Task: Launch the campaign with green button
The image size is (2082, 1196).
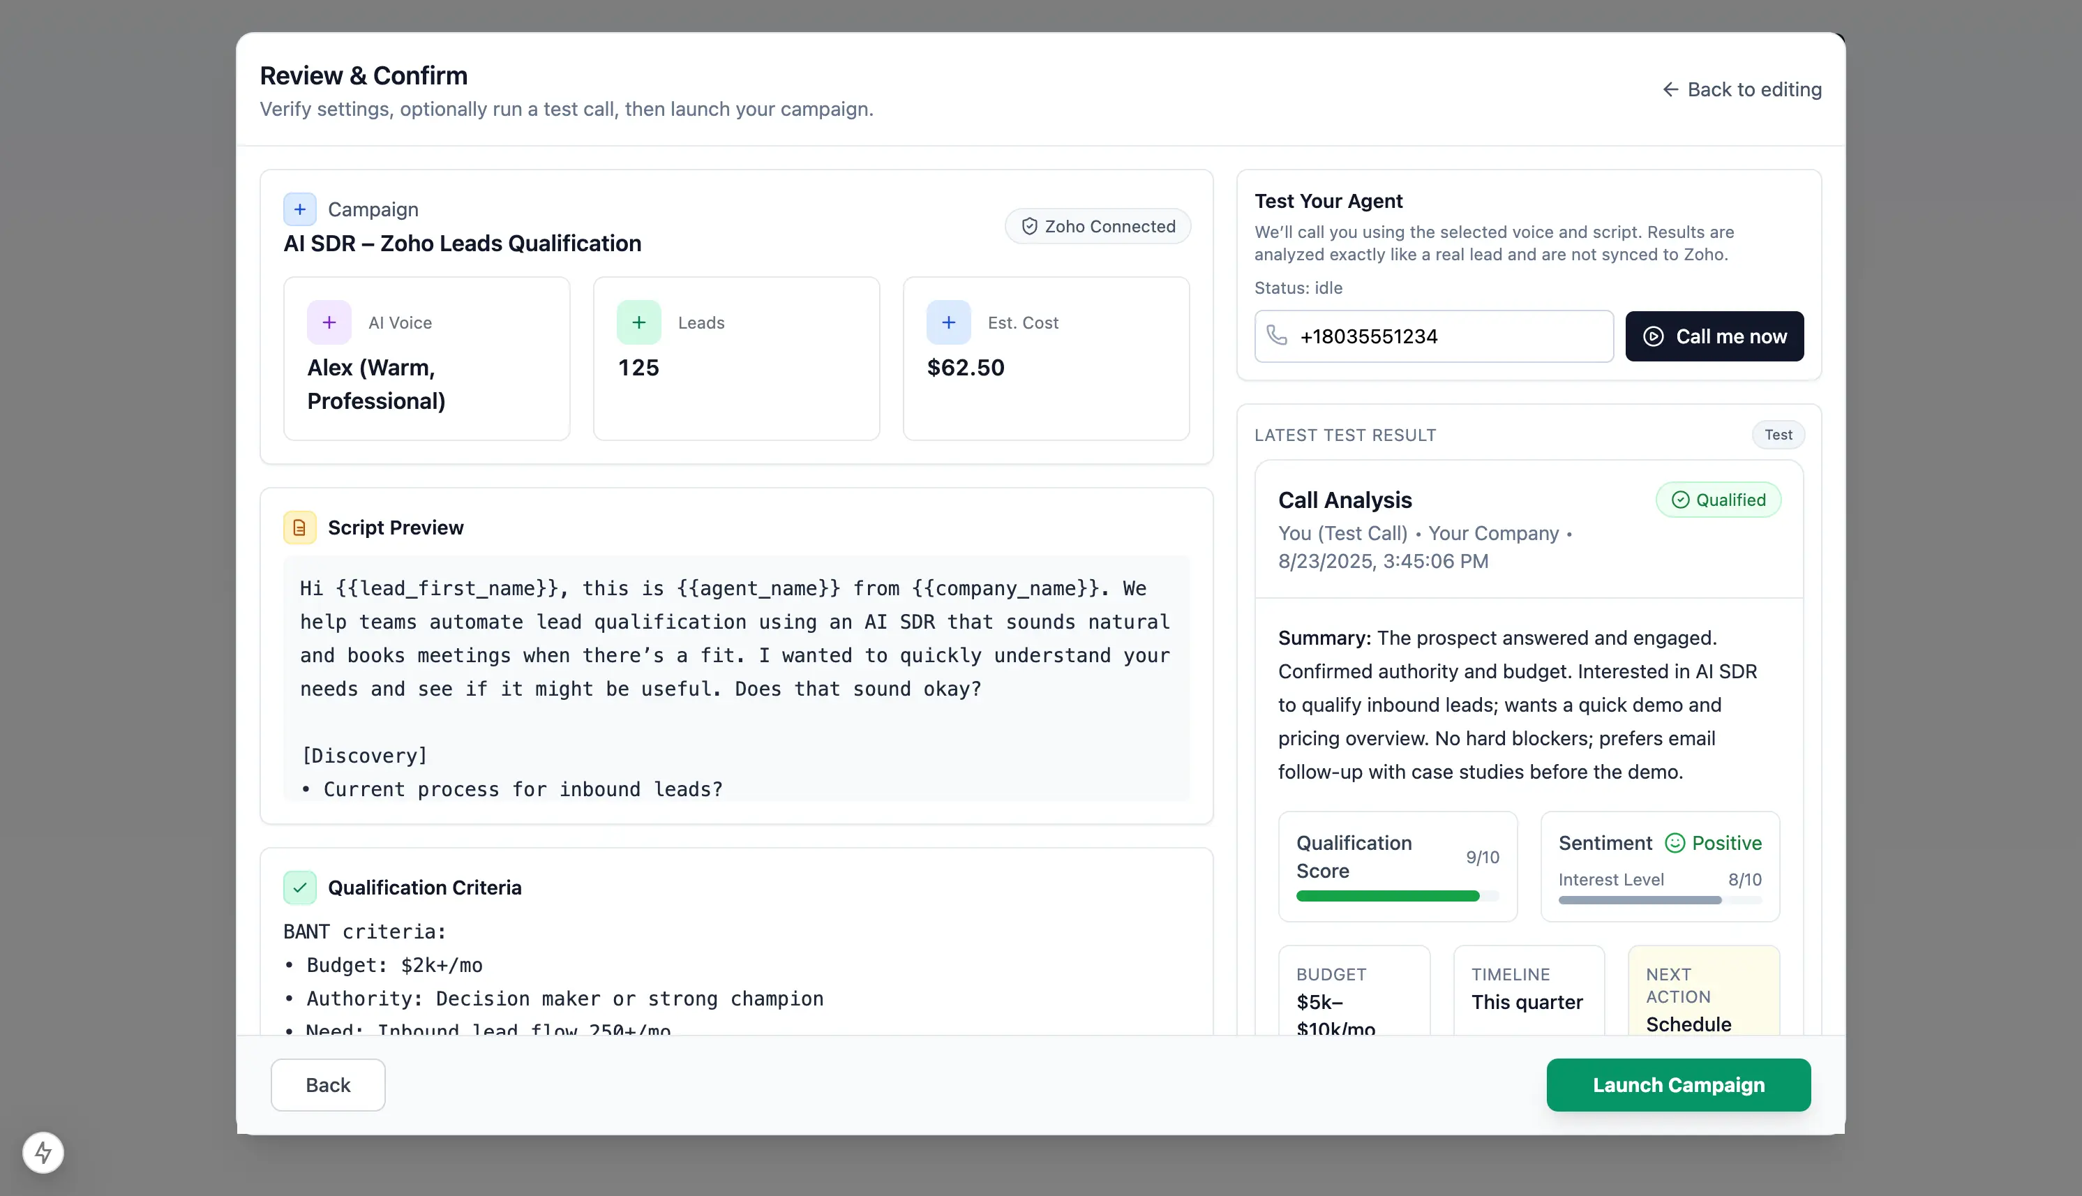Action: click(1678, 1084)
